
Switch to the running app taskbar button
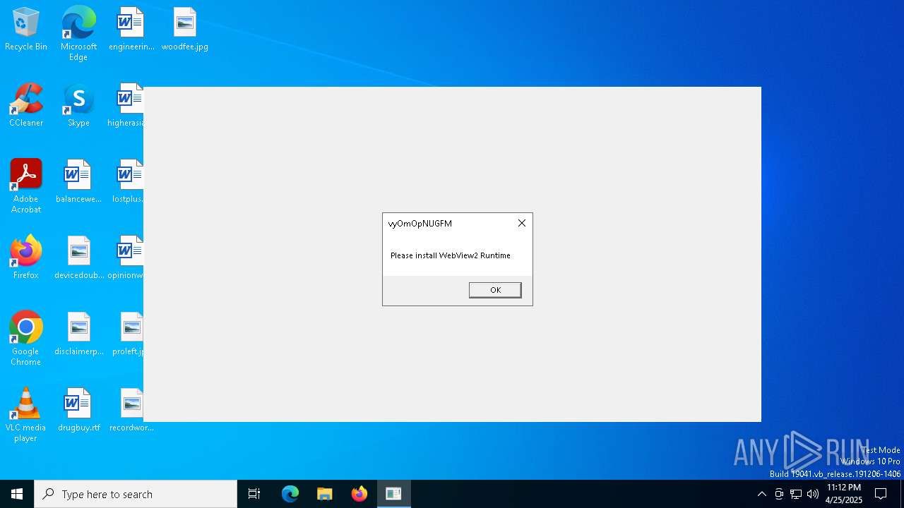pos(394,494)
